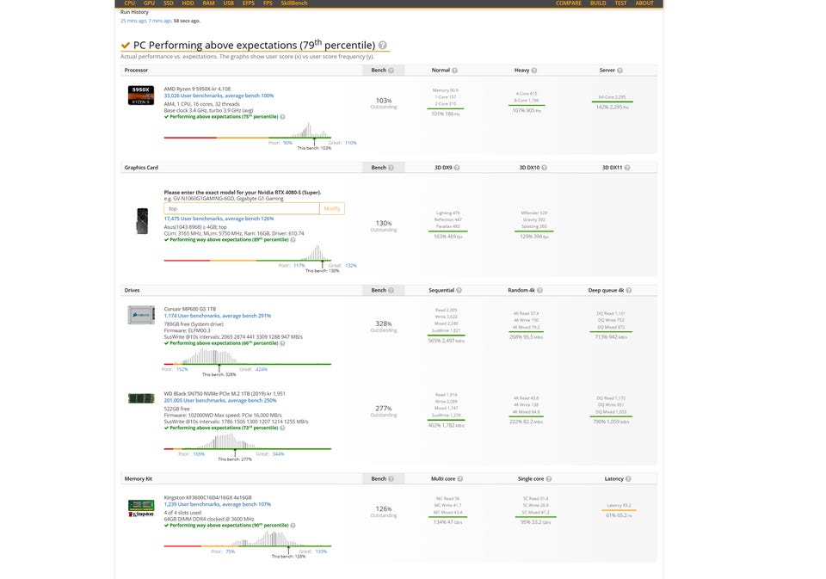Screen dimensions: 826x579
Task: Click Kingston KF3600C16D4/16GX 4x16GB title
Action: (207, 497)
